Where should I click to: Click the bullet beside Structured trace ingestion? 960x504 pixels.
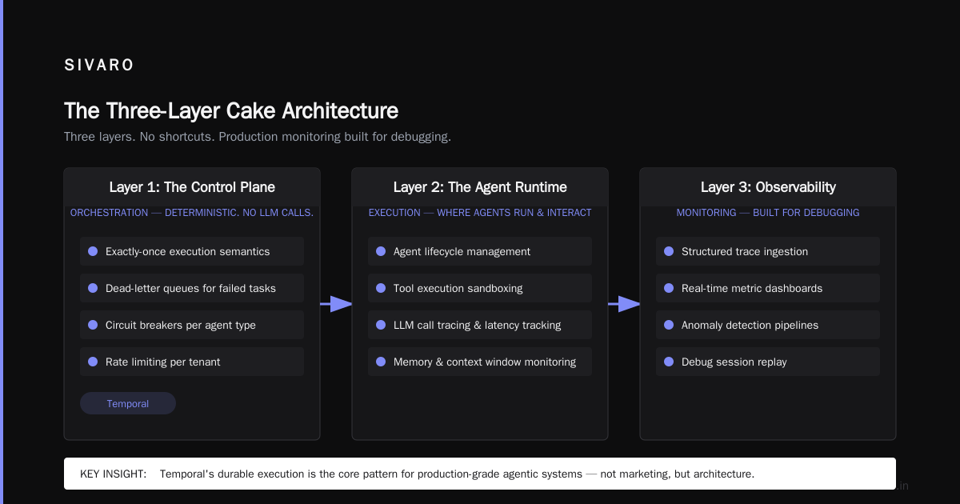point(669,251)
